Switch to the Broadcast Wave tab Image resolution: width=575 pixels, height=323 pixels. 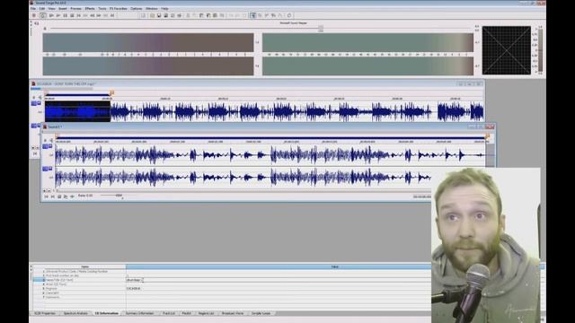(233, 313)
